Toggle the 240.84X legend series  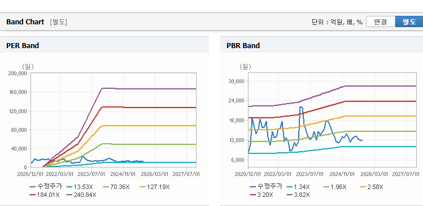[81, 194]
